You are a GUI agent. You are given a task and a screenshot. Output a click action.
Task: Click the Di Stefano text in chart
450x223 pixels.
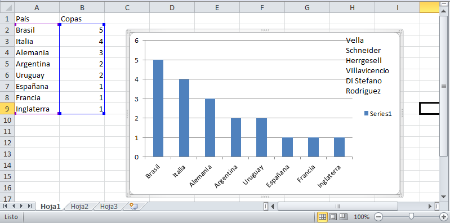pos(364,81)
